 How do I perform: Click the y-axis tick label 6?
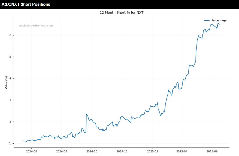[x=10, y=35]
